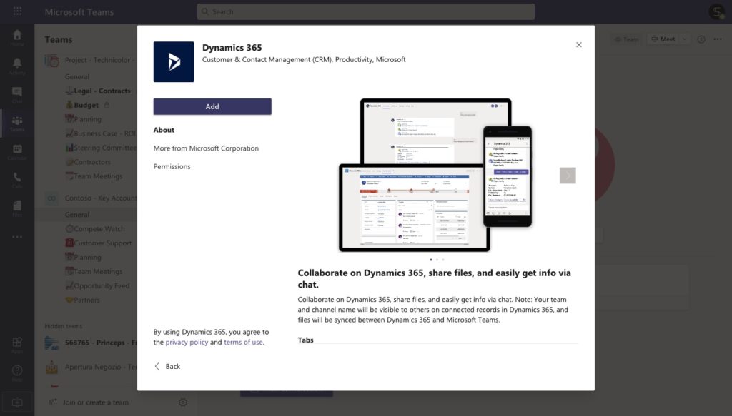The height and width of the screenshot is (416, 732).
Task: Open General channel under Contoso - Key Accounts
Action: coord(77,215)
